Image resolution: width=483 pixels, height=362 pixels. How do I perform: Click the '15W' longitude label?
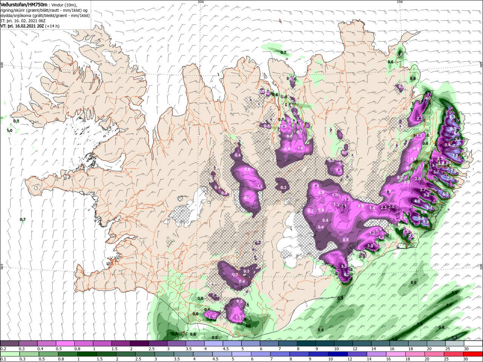(x=400, y=2)
